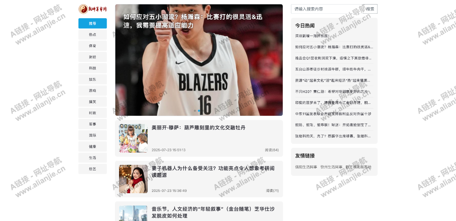Viewport: 456px width, 221px height.
Task: Open the 军事 category
Action: (x=93, y=124)
